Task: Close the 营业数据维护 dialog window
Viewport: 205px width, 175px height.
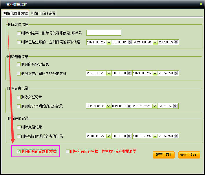Action: click(x=201, y=4)
